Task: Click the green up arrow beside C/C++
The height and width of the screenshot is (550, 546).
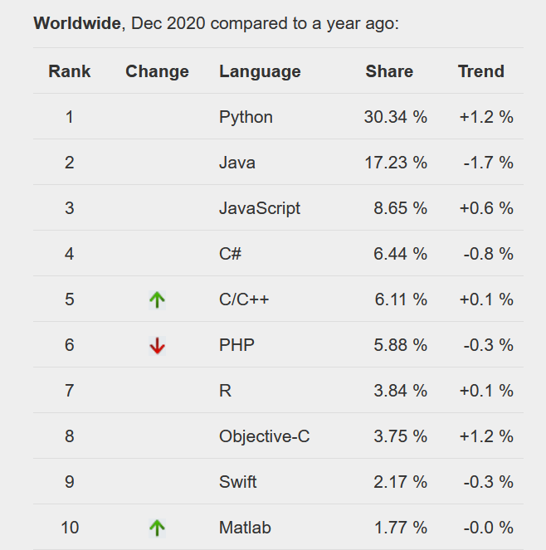Action: 157,299
